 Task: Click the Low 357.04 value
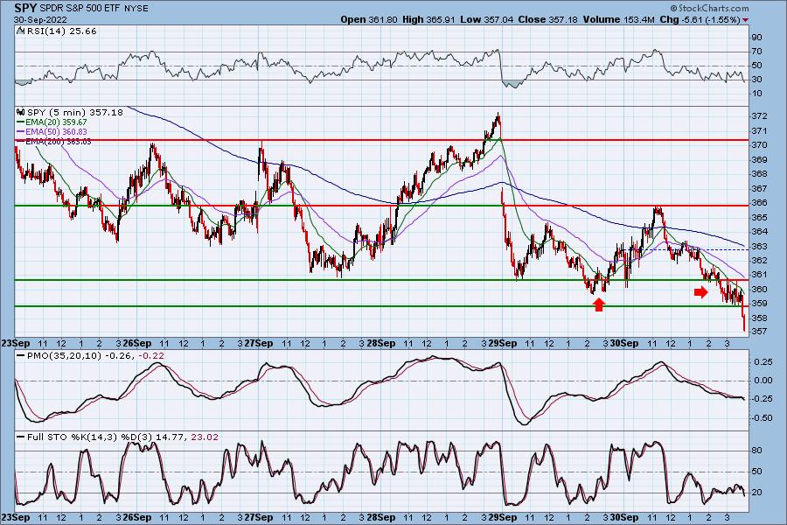coord(487,19)
